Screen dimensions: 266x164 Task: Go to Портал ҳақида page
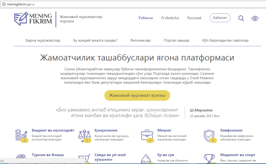coord(176,40)
